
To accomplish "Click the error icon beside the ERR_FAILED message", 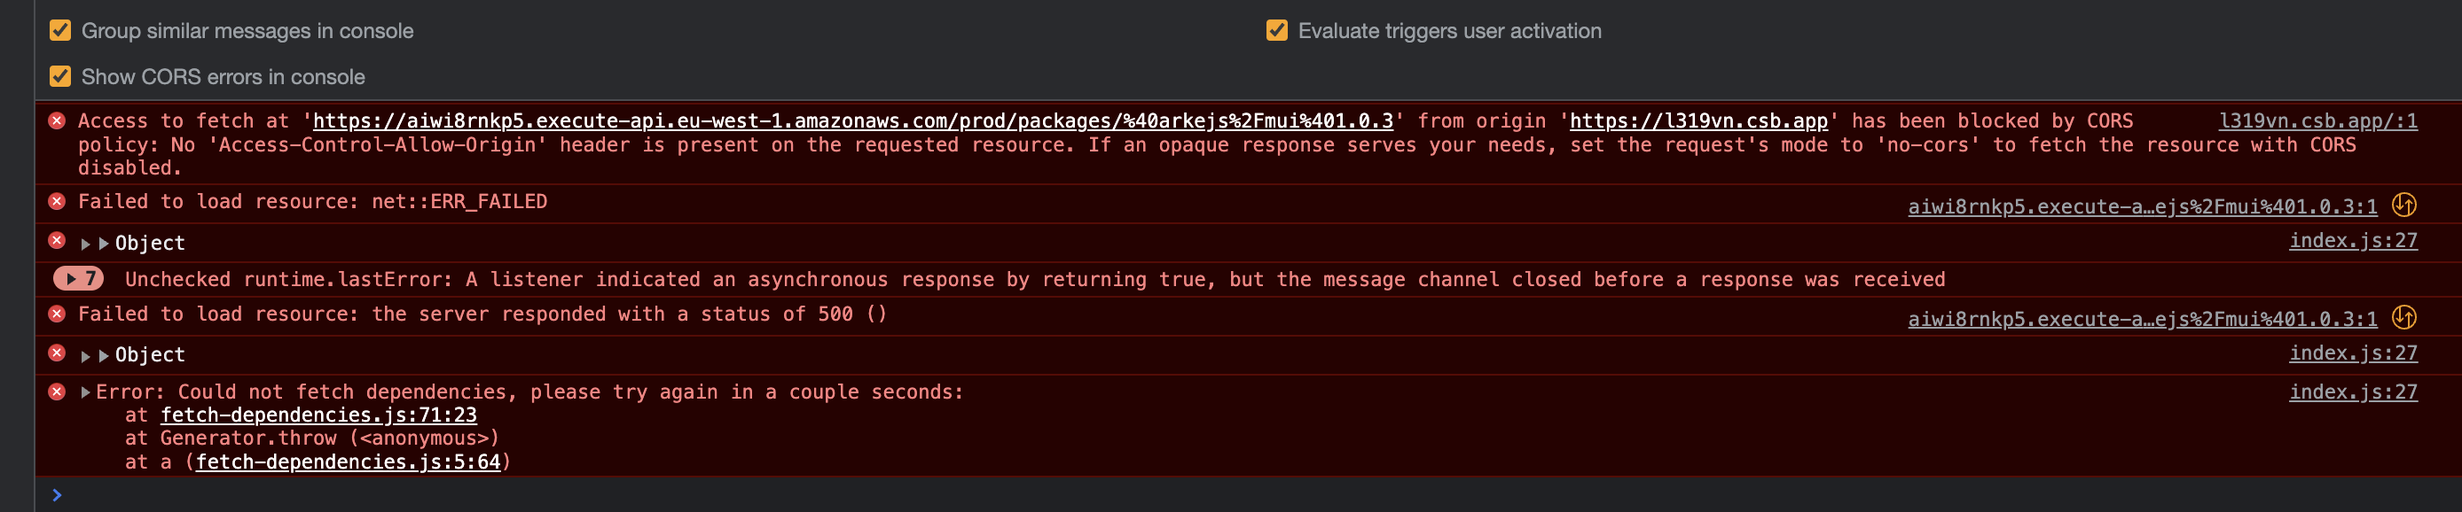I will click(57, 202).
